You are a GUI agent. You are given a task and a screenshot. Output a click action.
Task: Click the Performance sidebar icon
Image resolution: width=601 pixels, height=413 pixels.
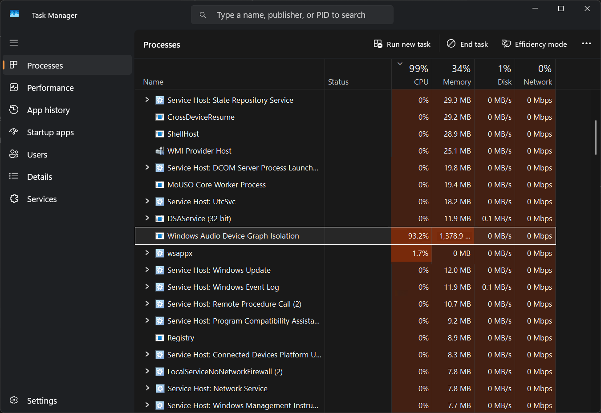coord(14,88)
